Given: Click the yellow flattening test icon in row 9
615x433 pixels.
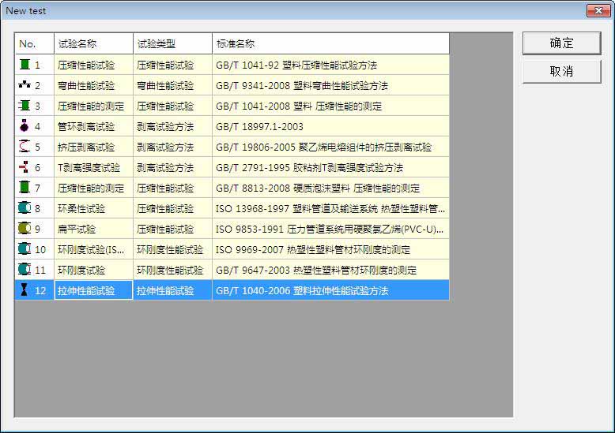Looking at the screenshot, I should [x=25, y=230].
